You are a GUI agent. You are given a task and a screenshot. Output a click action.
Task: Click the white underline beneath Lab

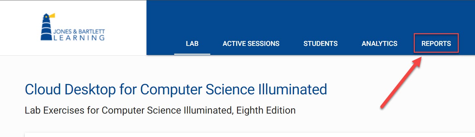coord(192,54)
